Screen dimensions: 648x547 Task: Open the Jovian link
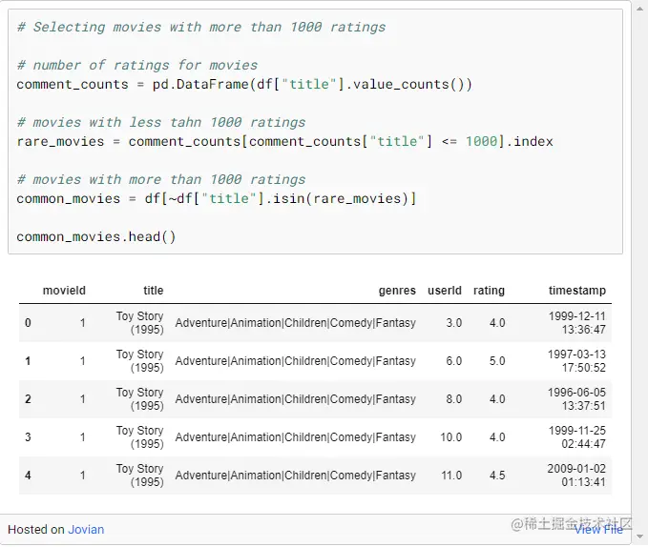(x=86, y=529)
